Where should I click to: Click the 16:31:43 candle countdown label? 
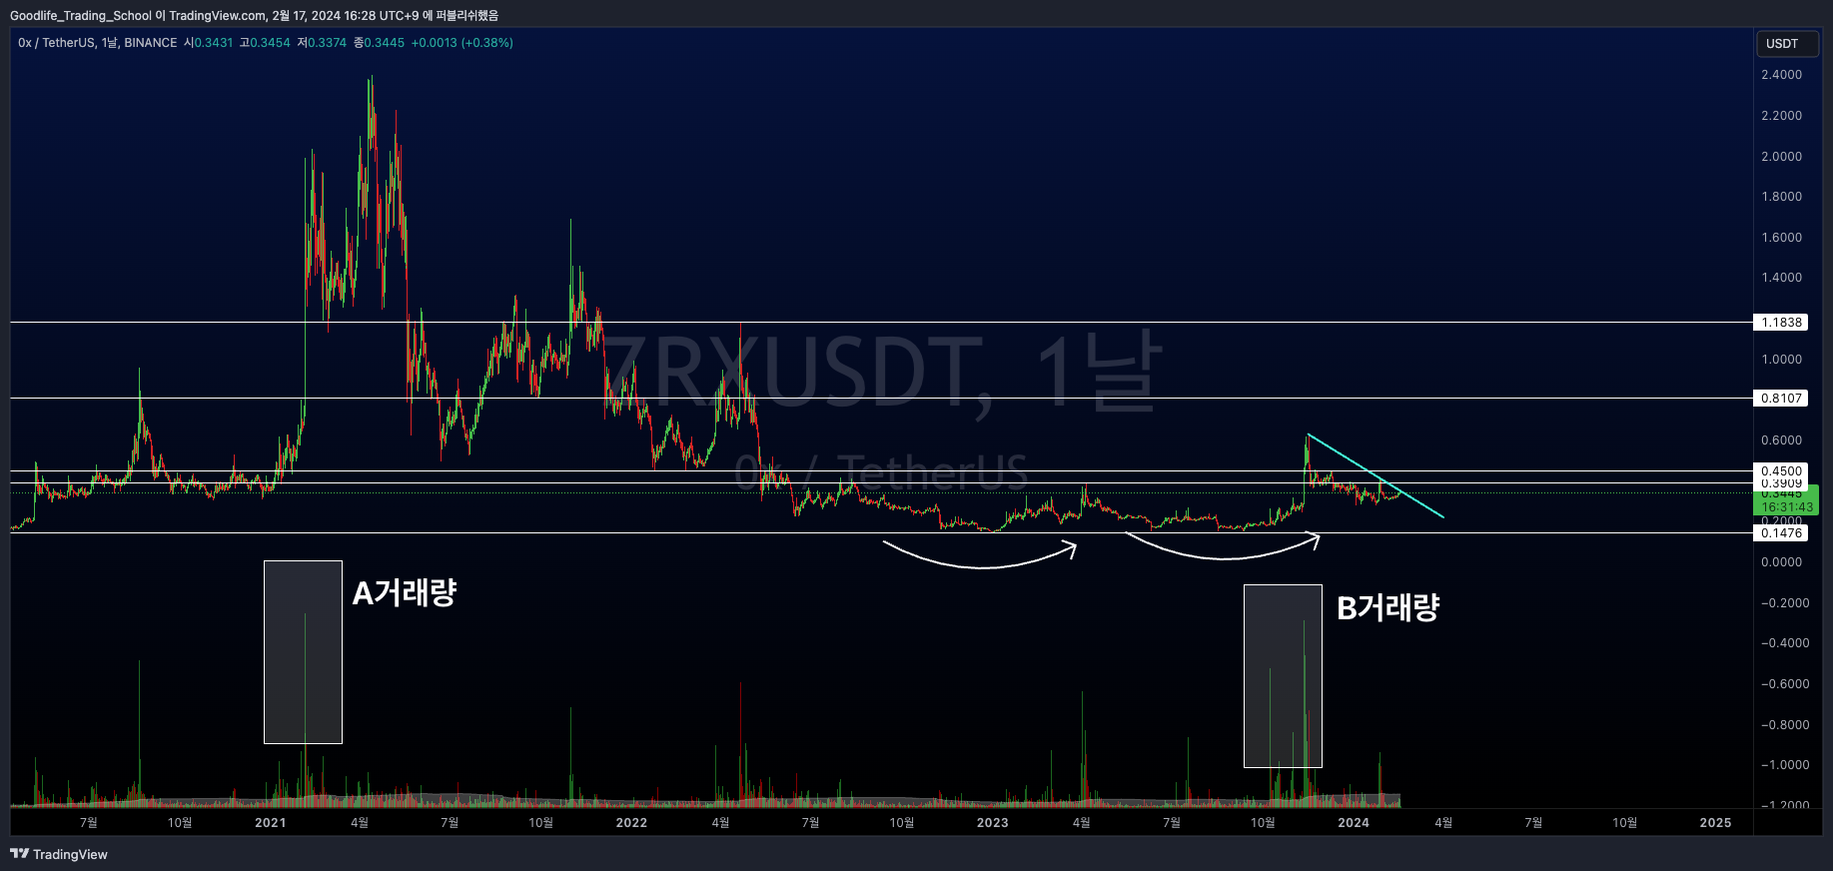tap(1787, 507)
